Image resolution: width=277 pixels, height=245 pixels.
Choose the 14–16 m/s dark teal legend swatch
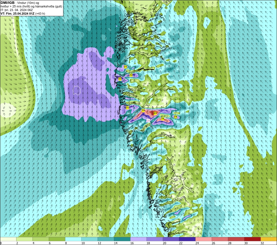tap(122, 239)
